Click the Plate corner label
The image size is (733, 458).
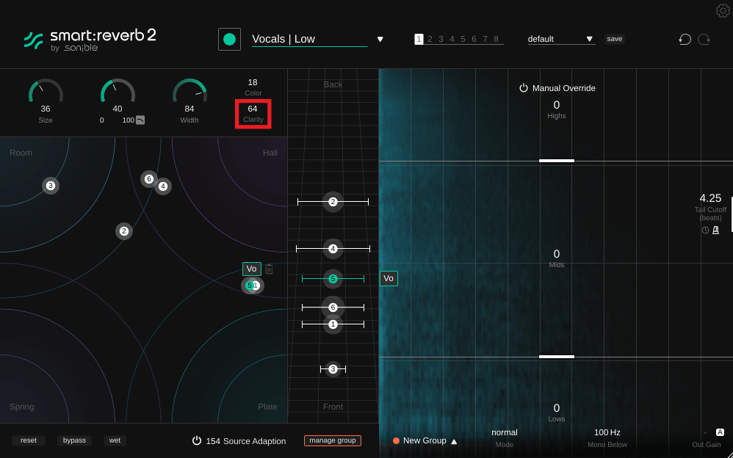click(x=268, y=407)
